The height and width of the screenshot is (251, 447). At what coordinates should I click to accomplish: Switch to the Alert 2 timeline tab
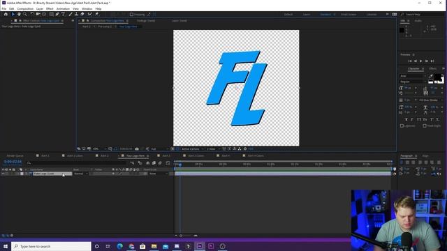click(x=104, y=155)
